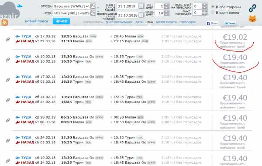Sort results by ПЕРЕСАДОК

pos(188,22)
